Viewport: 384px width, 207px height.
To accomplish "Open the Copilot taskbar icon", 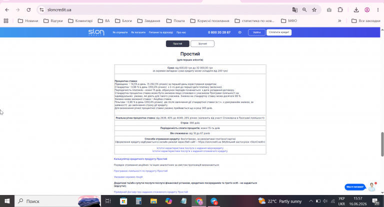I will point(168,201).
